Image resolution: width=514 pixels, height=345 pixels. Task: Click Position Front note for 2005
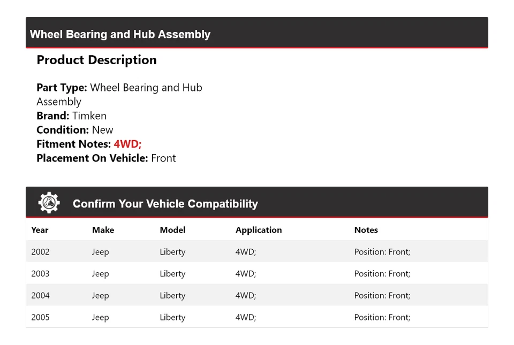tap(382, 317)
